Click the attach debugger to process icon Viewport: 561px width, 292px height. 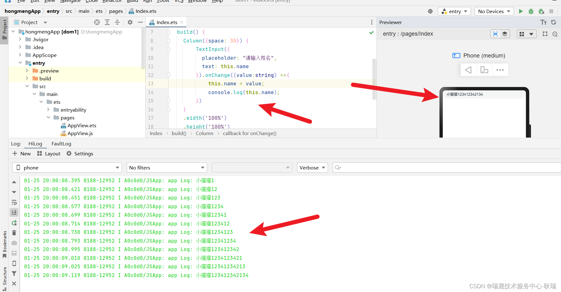(541, 11)
